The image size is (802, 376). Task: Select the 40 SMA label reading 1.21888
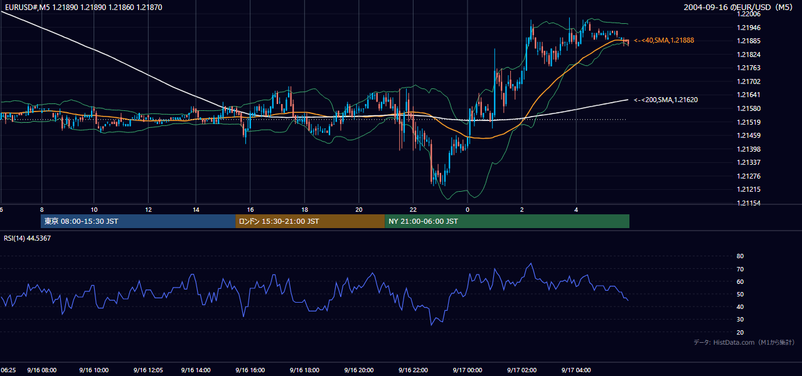tap(664, 40)
